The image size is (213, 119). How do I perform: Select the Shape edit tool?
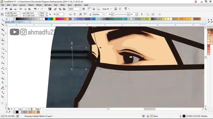coord(2,24)
